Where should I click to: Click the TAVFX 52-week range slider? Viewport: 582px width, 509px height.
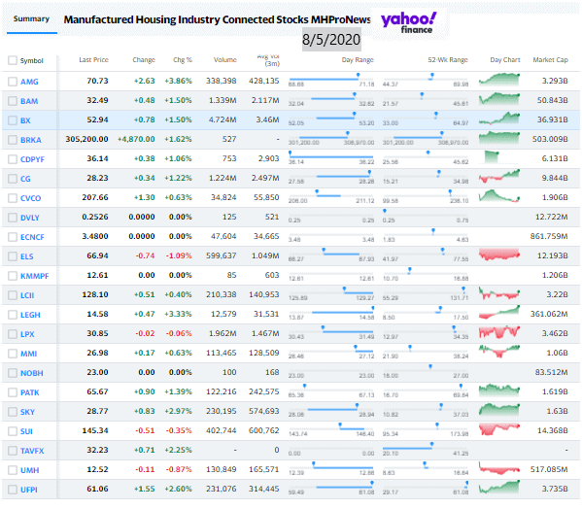pyautogui.click(x=426, y=448)
